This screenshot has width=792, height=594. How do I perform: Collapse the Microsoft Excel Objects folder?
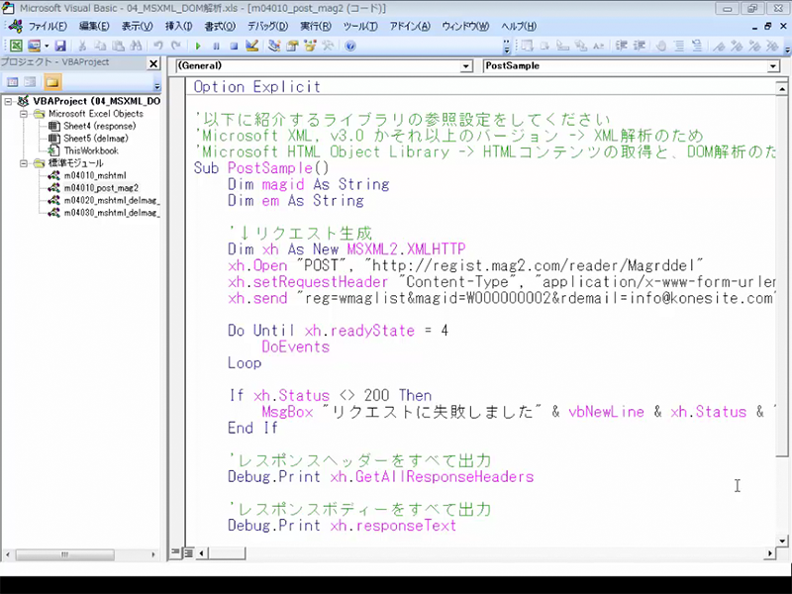pos(25,114)
